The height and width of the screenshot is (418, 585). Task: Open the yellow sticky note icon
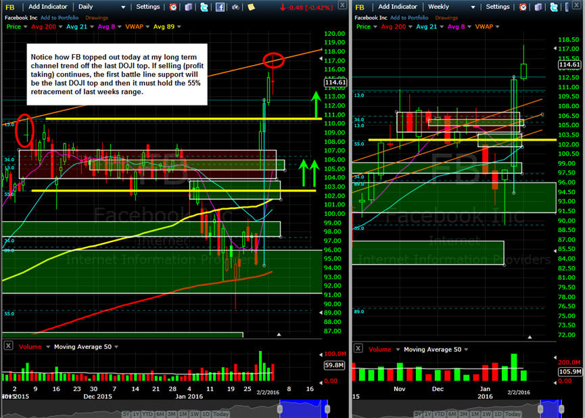click(x=251, y=7)
